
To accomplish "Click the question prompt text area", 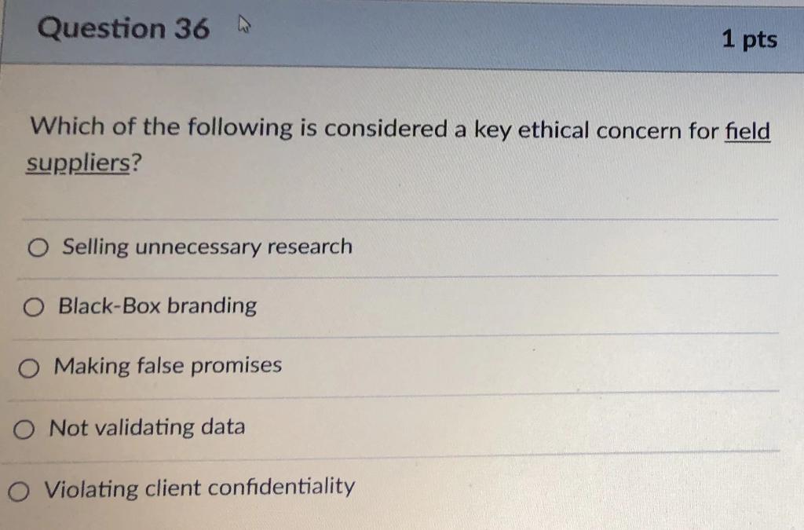I will click(393, 145).
